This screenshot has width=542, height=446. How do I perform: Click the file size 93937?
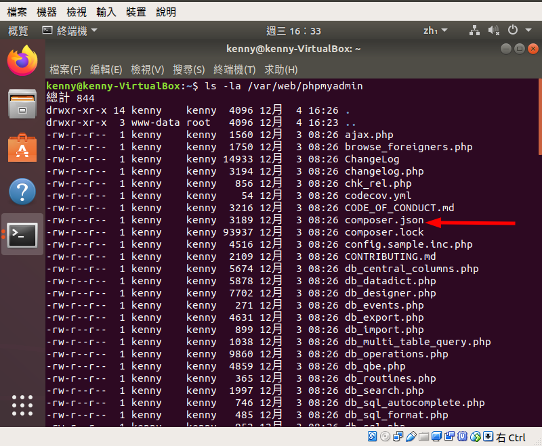pos(238,232)
